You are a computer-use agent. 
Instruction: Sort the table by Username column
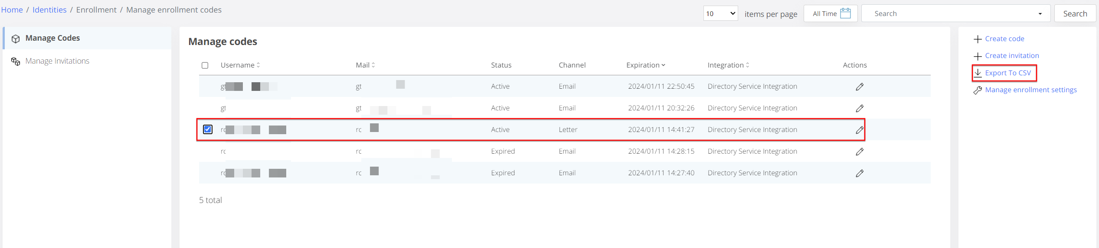coord(240,65)
